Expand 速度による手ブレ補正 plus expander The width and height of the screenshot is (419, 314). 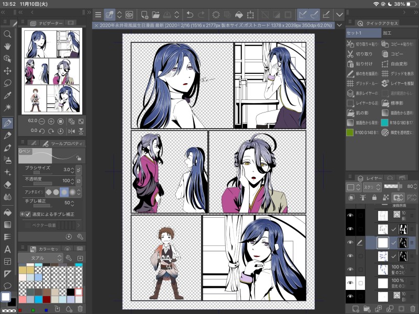22,214
